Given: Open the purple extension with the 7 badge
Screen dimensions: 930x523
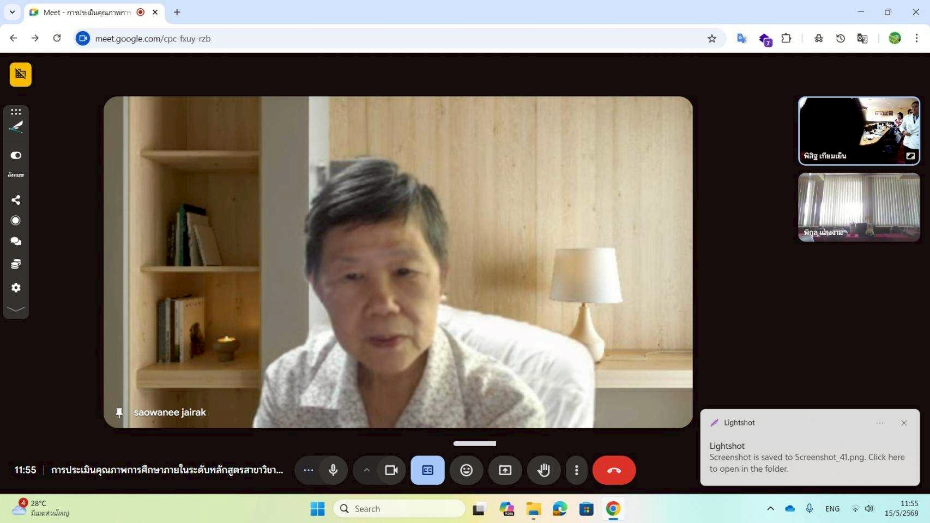Looking at the screenshot, I should coord(765,39).
